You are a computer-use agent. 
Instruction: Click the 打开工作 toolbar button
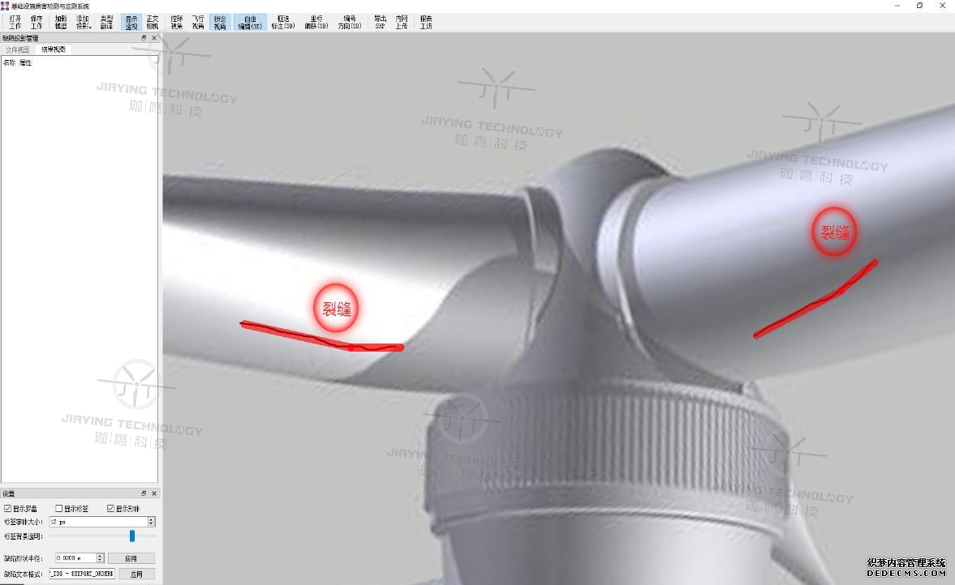tap(15, 22)
